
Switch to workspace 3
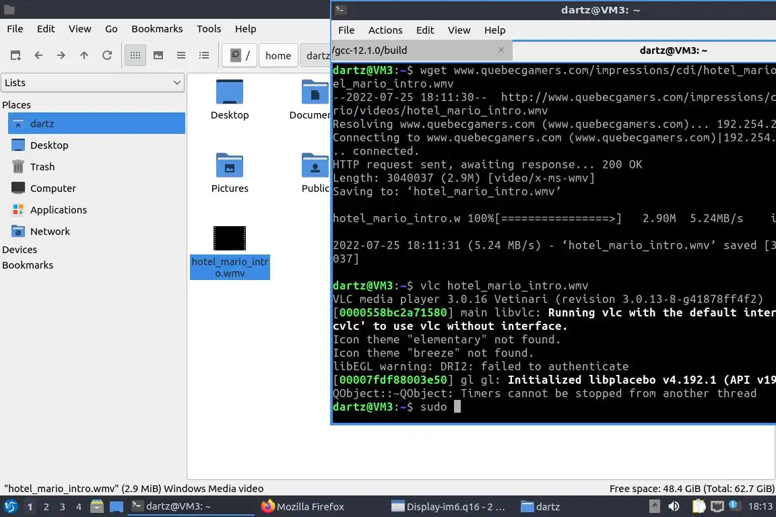pos(63,507)
